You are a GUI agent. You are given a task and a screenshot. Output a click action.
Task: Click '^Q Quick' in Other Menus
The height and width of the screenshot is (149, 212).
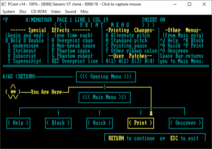(x=170, y=46)
